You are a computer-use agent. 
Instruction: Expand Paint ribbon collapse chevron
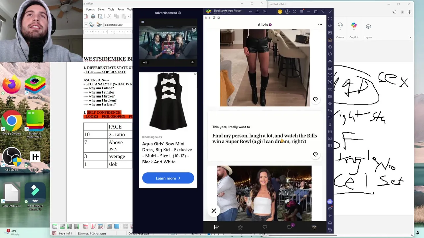click(410, 37)
